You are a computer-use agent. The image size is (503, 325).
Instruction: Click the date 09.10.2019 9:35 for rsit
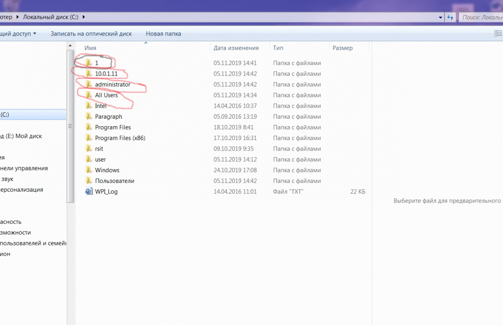[233, 149]
